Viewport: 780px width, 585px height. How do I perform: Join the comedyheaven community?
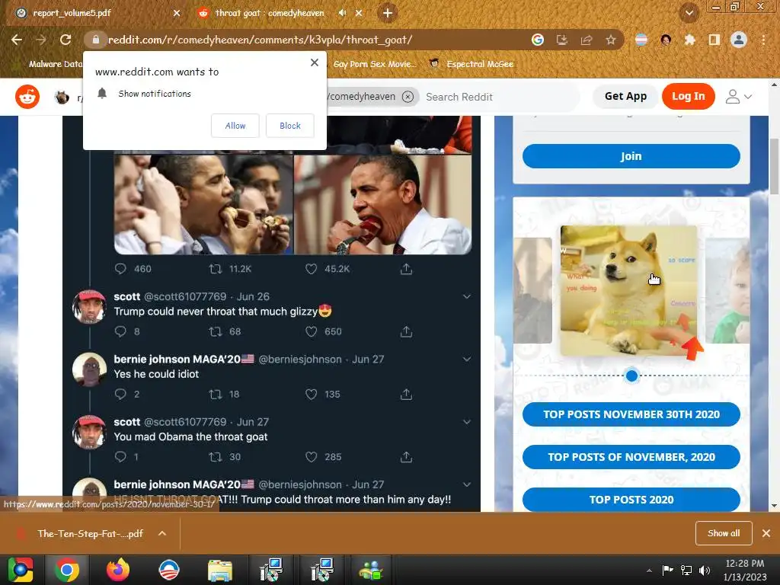[631, 156]
